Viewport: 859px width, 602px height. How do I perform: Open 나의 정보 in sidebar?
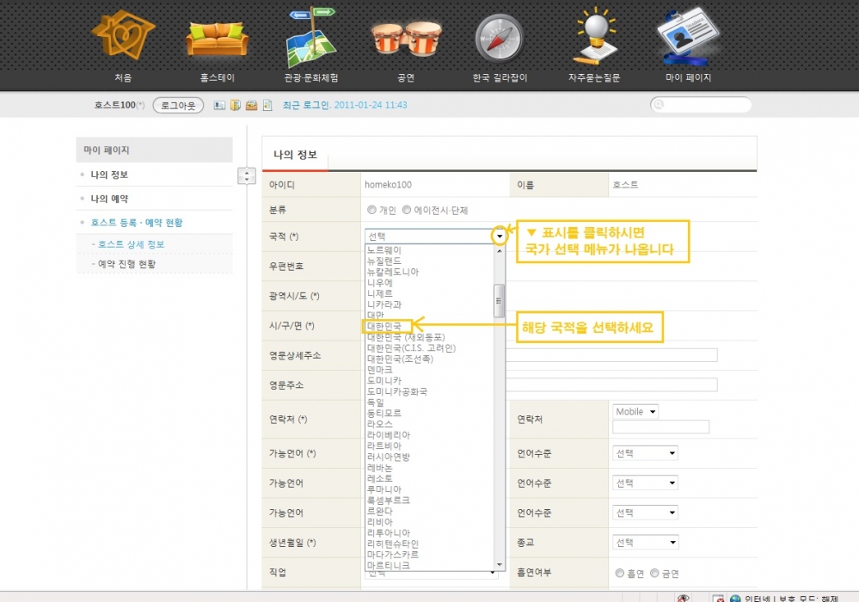(x=109, y=175)
